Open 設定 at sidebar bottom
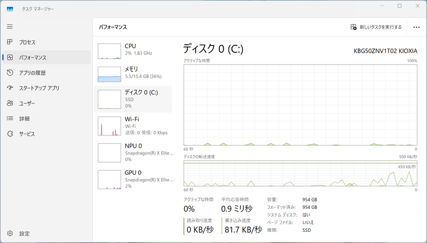 click(x=25, y=234)
